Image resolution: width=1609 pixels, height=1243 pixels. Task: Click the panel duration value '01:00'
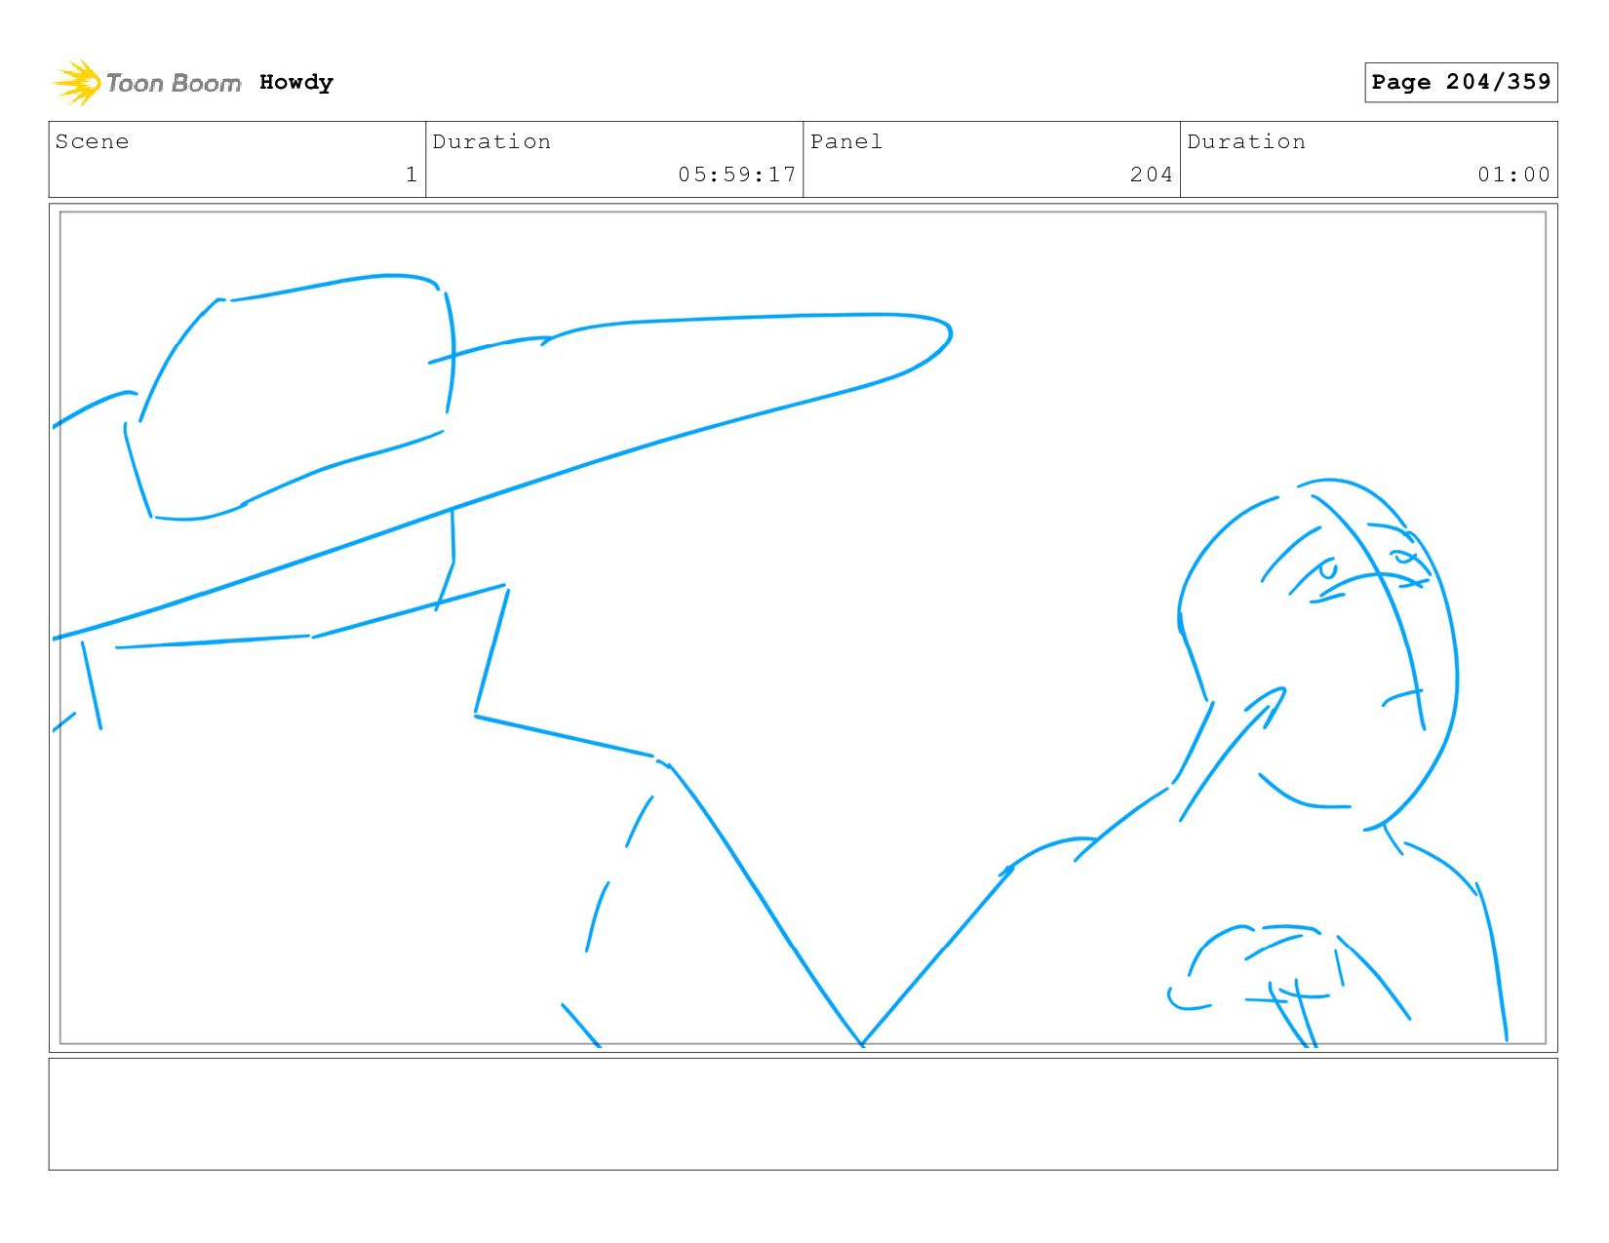point(1513,175)
